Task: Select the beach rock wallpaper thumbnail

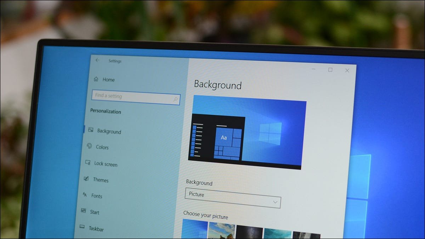Action: click(x=222, y=230)
